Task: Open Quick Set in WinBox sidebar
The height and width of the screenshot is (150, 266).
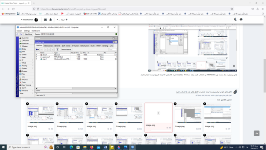Action: pyautogui.click(x=25, y=38)
